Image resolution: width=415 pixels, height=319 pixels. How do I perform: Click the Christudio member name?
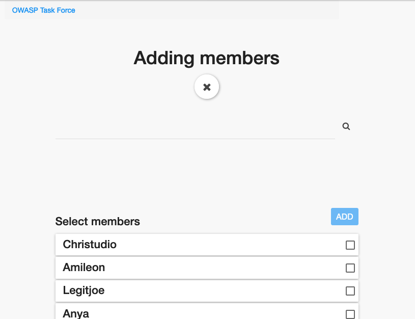tap(90, 245)
